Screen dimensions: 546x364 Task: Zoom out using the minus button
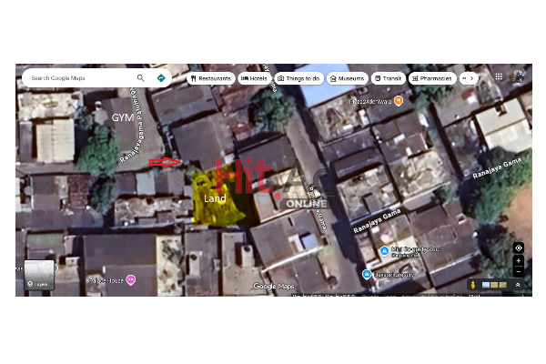519,270
